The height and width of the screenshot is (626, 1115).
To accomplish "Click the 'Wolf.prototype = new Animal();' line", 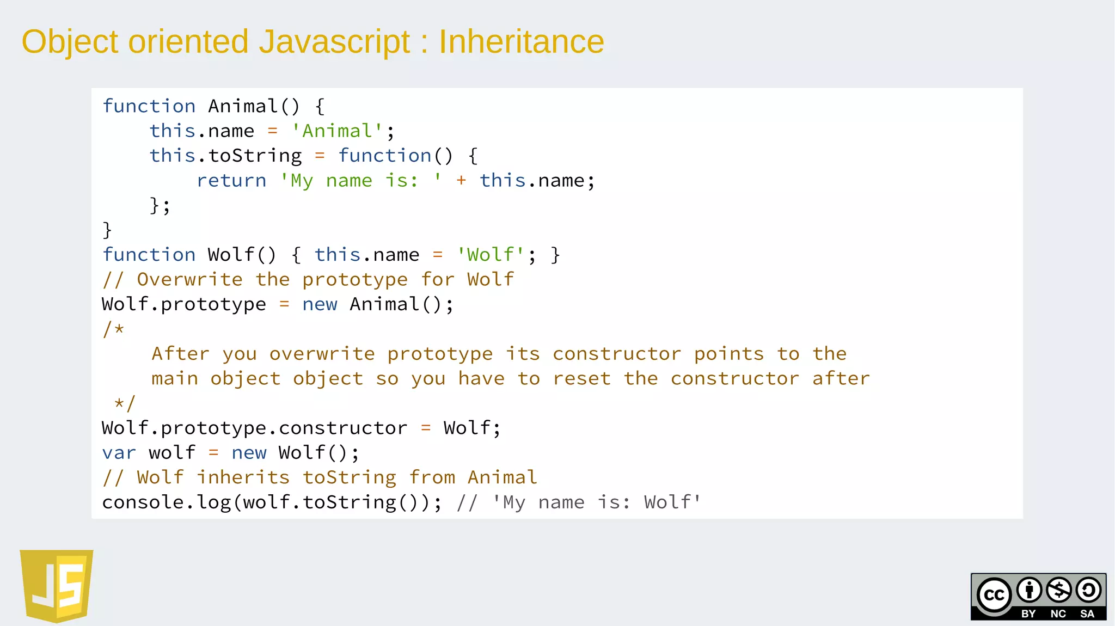I will tap(277, 304).
